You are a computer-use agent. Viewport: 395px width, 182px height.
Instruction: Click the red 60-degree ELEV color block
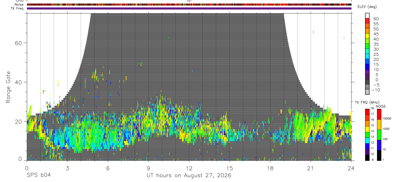tap(367, 20)
